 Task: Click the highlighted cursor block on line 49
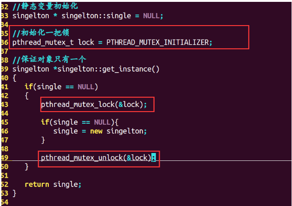154,158
